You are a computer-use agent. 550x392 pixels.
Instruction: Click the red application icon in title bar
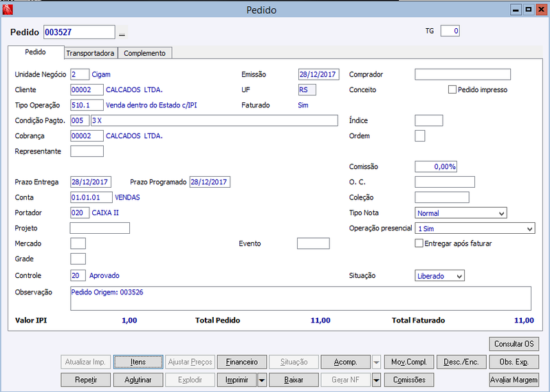tap(8, 10)
